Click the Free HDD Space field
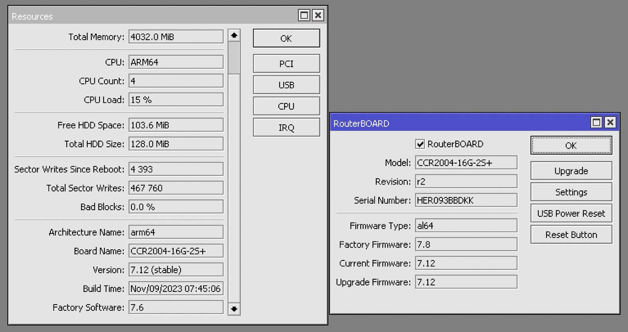 tap(176, 125)
